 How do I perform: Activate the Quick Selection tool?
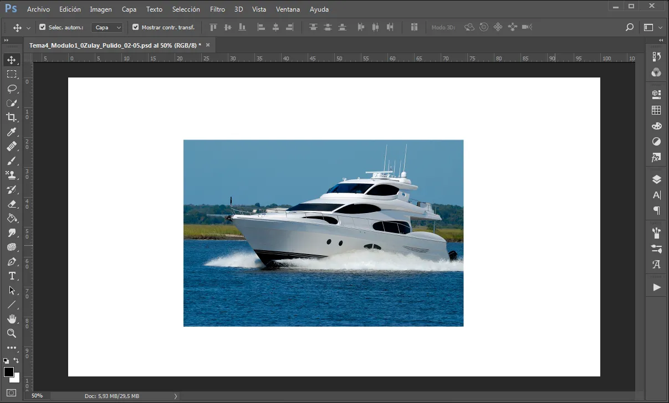click(x=12, y=103)
